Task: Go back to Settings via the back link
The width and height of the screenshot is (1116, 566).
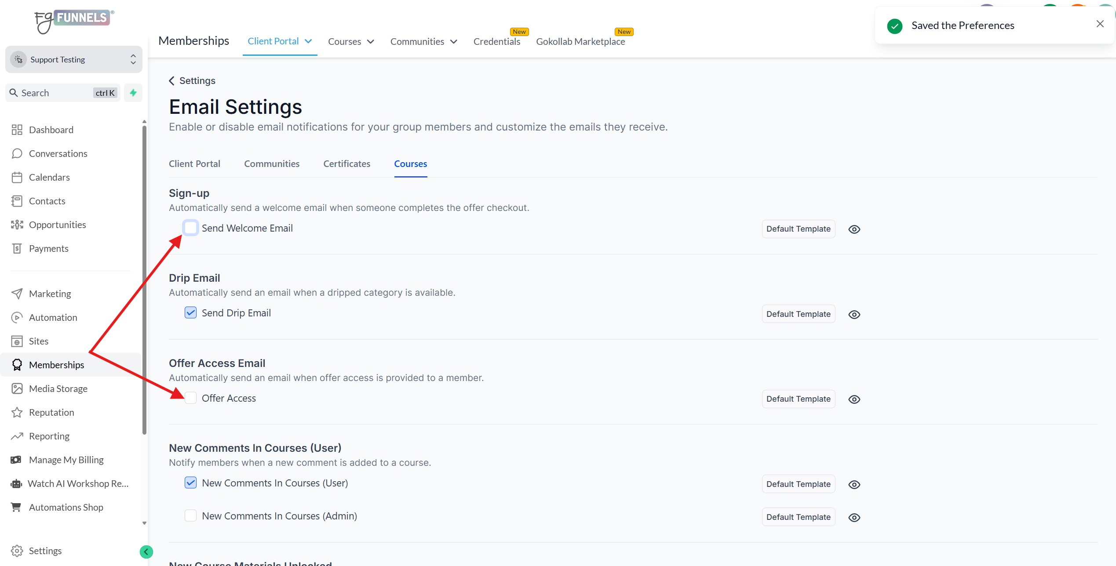Action: pos(192,80)
